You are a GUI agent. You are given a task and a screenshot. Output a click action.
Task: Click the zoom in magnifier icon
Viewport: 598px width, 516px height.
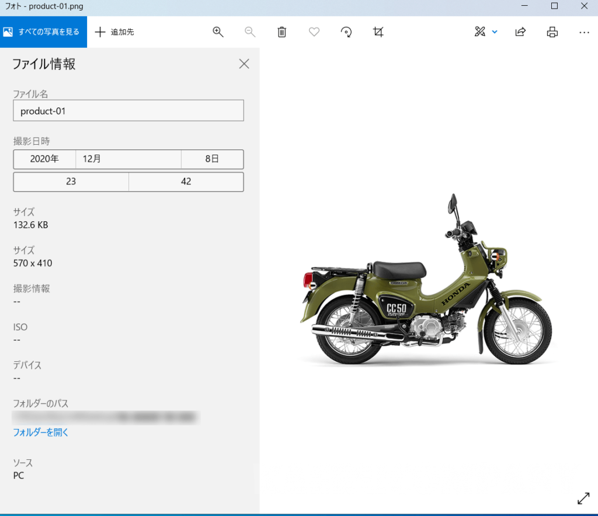point(218,32)
